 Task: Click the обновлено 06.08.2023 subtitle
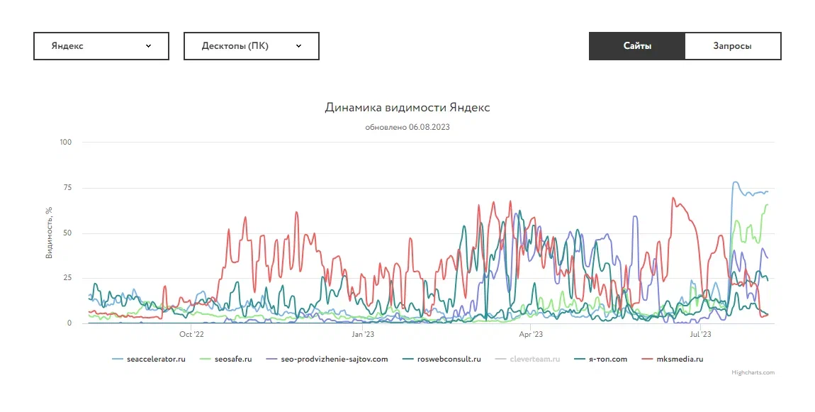pos(407,127)
